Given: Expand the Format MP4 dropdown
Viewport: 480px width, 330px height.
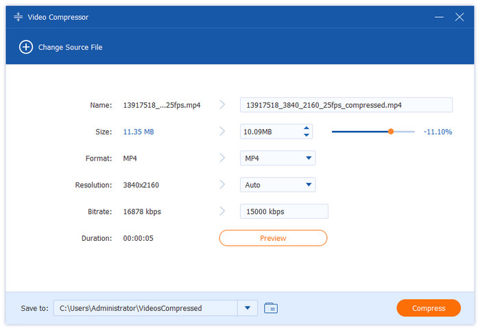Looking at the screenshot, I should tap(307, 158).
